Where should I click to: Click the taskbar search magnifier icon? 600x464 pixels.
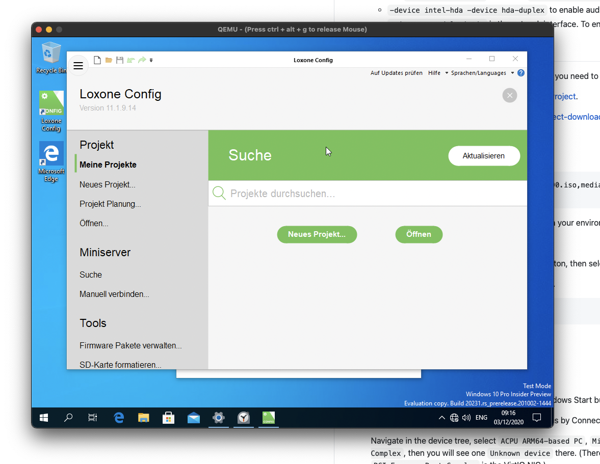[x=68, y=418]
